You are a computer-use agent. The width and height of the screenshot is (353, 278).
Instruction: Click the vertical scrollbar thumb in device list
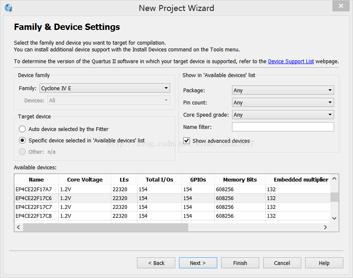335,197
